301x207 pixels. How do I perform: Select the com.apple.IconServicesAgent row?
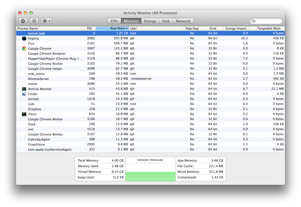click(151, 149)
